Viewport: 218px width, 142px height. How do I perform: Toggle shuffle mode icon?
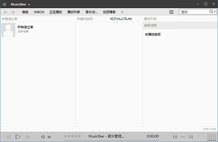pyautogui.click(x=190, y=137)
